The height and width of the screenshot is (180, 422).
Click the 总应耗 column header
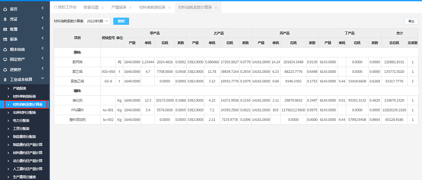(x=394, y=43)
